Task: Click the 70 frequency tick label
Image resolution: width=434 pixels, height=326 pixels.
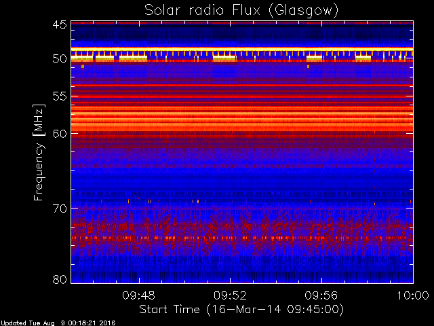Action: pos(60,209)
